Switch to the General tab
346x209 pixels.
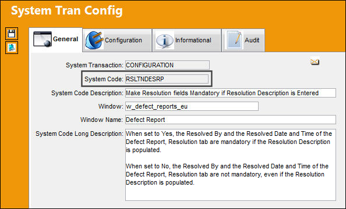55,40
